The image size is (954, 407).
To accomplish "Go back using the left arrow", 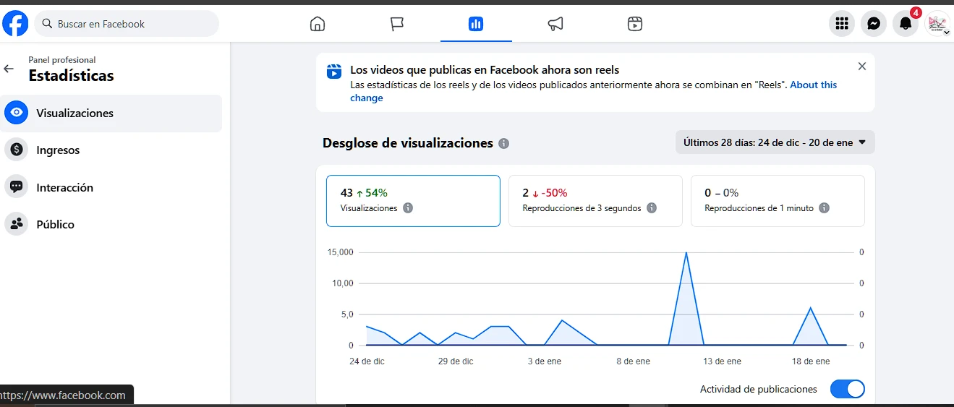I will 9,69.
